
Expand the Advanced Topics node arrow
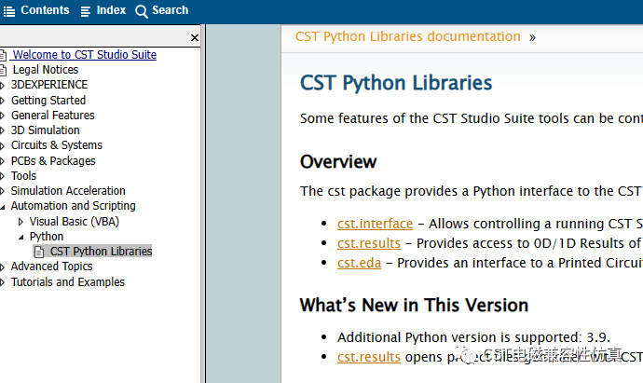(2, 267)
